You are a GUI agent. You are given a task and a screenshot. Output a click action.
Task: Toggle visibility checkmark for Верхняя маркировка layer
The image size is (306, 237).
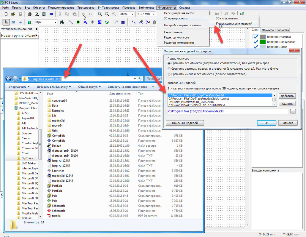(255, 42)
